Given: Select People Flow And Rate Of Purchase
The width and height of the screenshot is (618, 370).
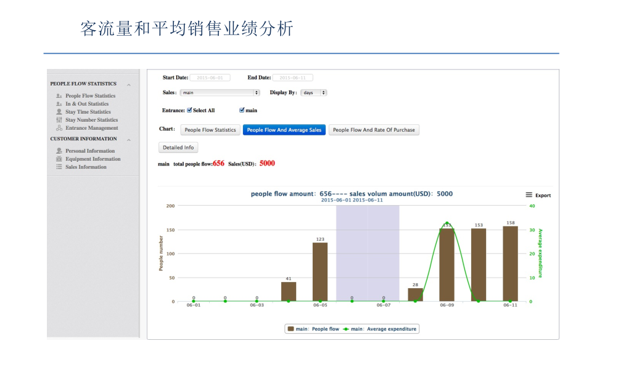Looking at the screenshot, I should 374,130.
